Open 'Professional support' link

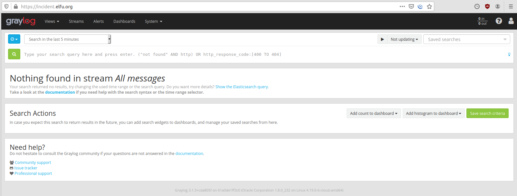pos(33,173)
